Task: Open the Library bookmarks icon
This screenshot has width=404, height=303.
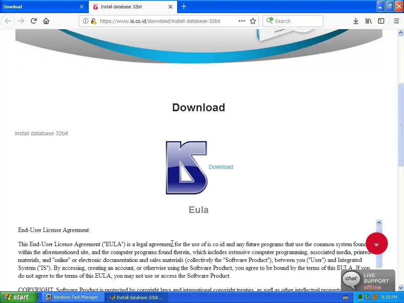Action: tap(368, 21)
